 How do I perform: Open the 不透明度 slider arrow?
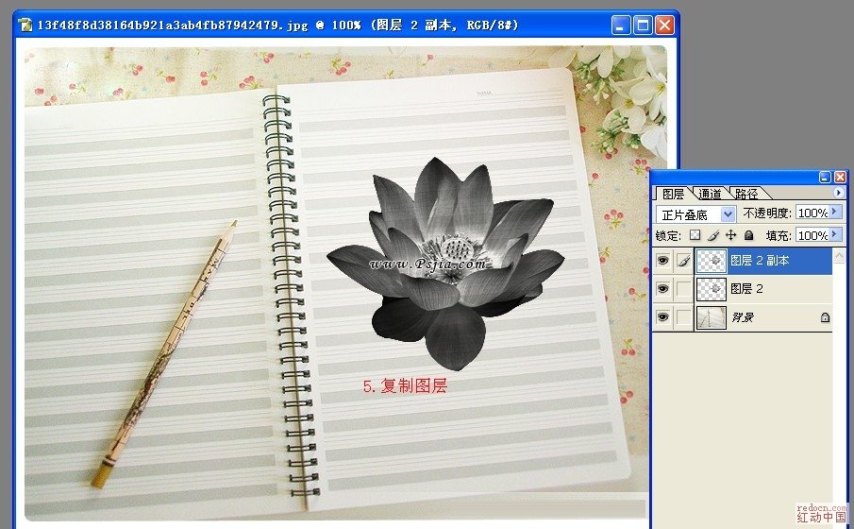point(834,212)
